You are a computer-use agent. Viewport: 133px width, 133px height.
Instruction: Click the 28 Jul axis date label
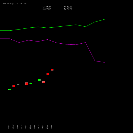coord(47,127)
